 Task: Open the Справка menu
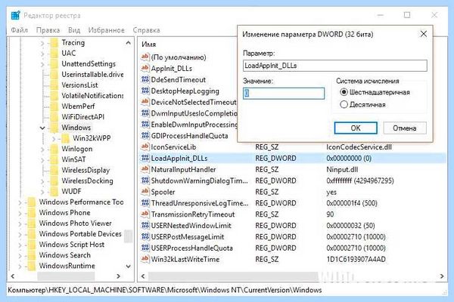[146, 30]
